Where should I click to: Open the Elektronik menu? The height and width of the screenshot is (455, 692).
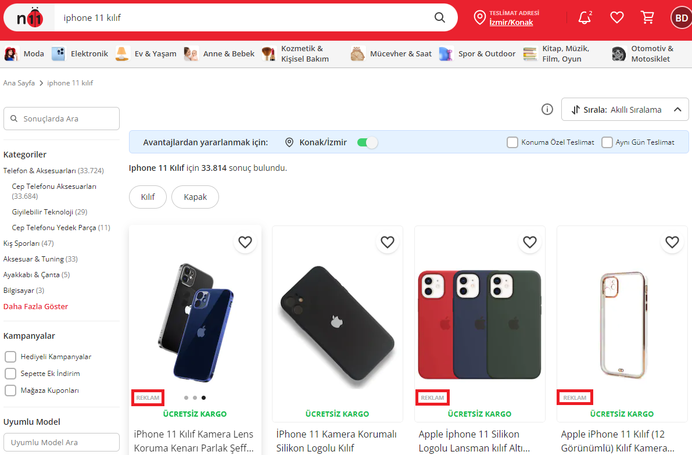coord(89,54)
